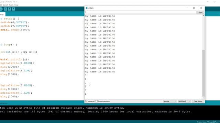The height and width of the screenshot is (123, 220).
Task: Click the program storage space console message
Action: point(62,108)
